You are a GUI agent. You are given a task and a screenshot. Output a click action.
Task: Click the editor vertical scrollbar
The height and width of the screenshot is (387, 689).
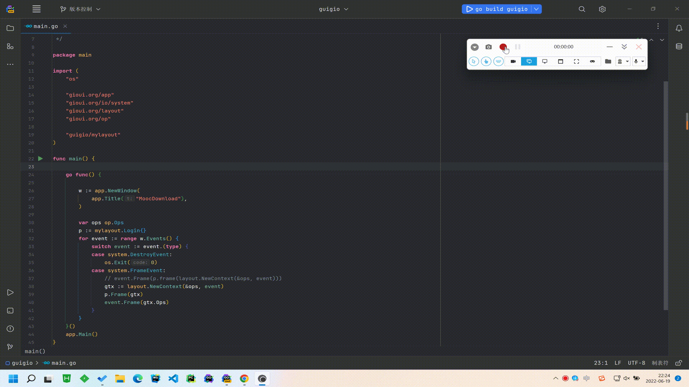(x=666, y=195)
